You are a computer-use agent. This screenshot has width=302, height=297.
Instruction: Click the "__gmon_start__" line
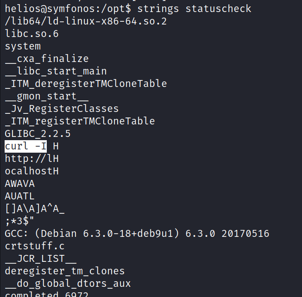[x=46, y=96]
